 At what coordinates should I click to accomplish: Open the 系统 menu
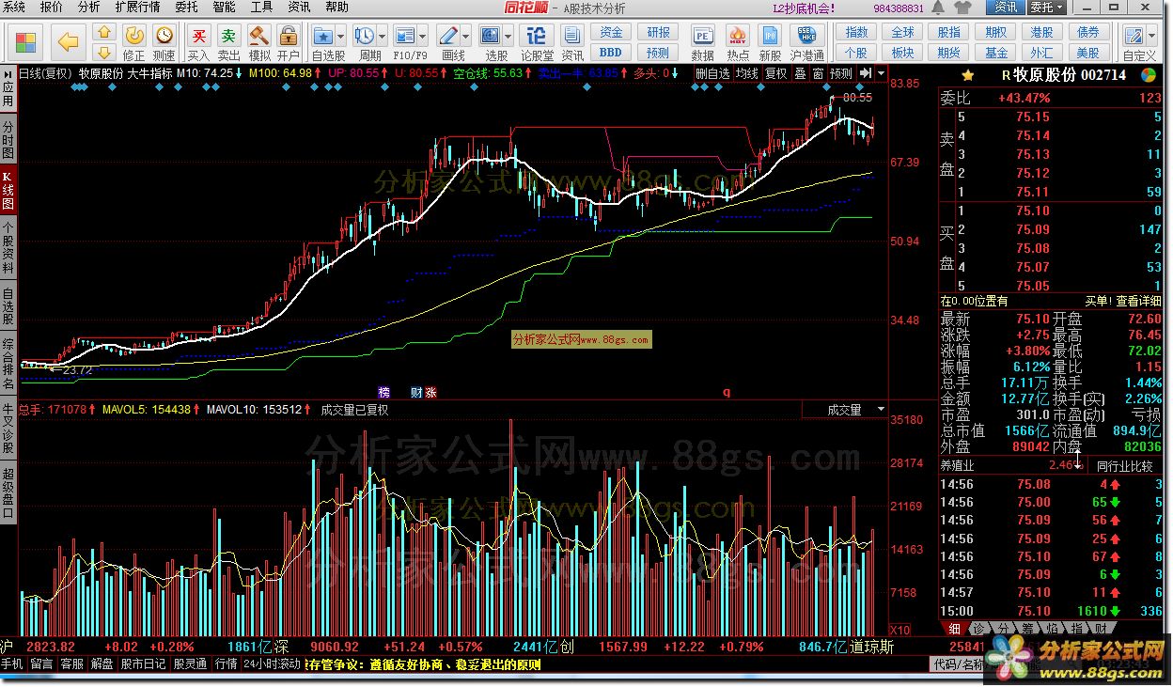(x=14, y=7)
